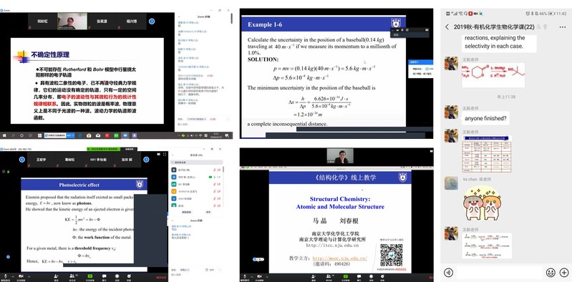Open mooc.nju.edu.cn link on title slide

point(339,258)
